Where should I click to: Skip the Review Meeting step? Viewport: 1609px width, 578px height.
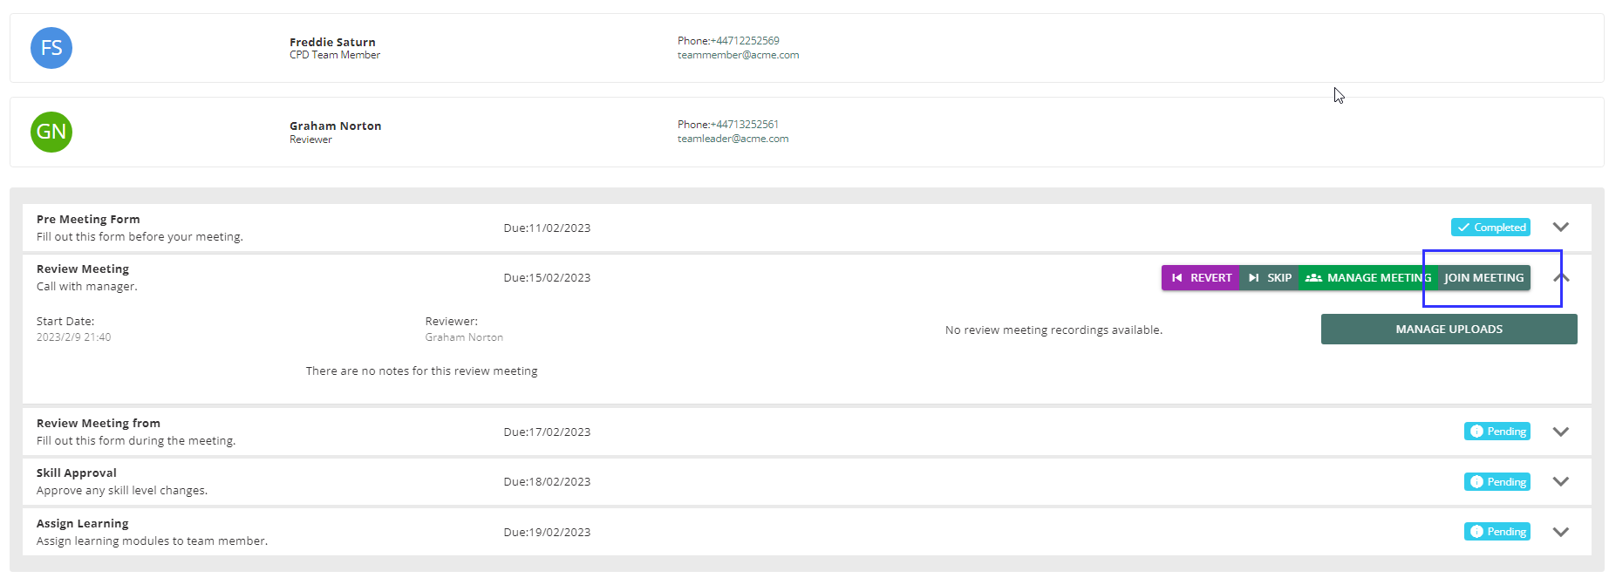[x=1269, y=278]
